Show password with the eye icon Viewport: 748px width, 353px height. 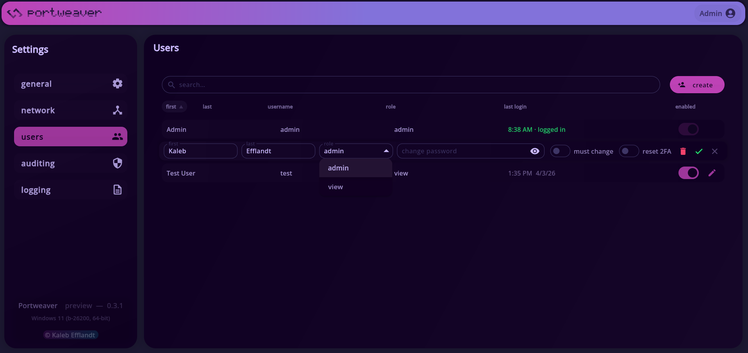[x=535, y=151]
